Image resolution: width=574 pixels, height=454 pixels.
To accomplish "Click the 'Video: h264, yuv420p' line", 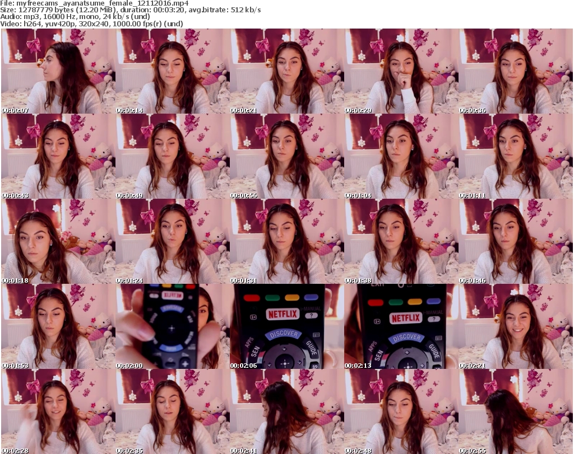I will pyautogui.click(x=91, y=24).
